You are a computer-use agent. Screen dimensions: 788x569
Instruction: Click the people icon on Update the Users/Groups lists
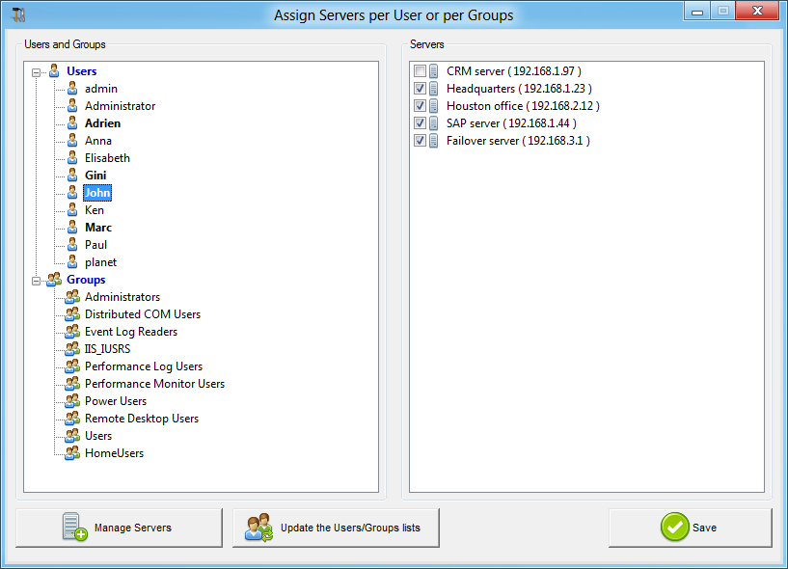coord(258,527)
